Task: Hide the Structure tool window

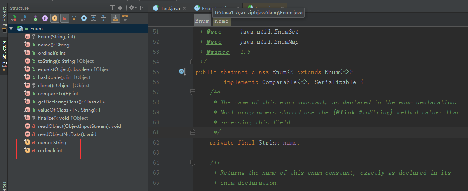Action: pyautogui.click(x=143, y=8)
